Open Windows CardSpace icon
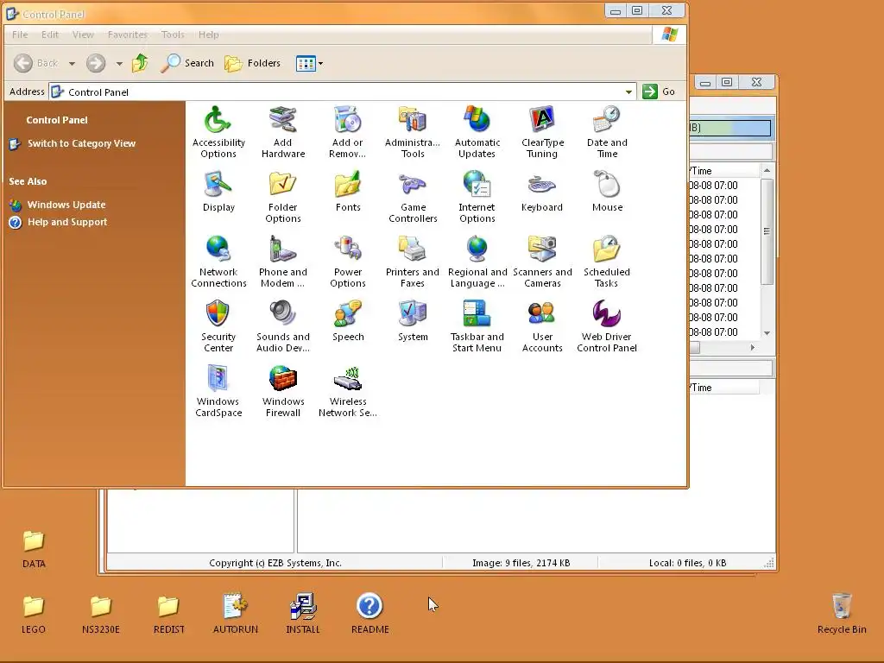Viewport: 884px width, 663px height. (218, 391)
